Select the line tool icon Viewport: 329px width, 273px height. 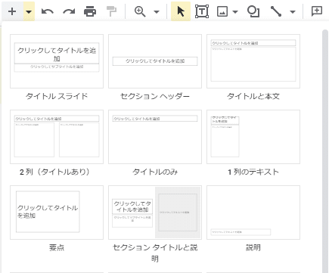tap(276, 11)
